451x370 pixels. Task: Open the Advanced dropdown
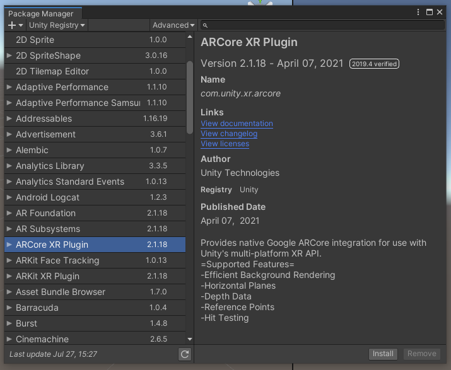173,25
